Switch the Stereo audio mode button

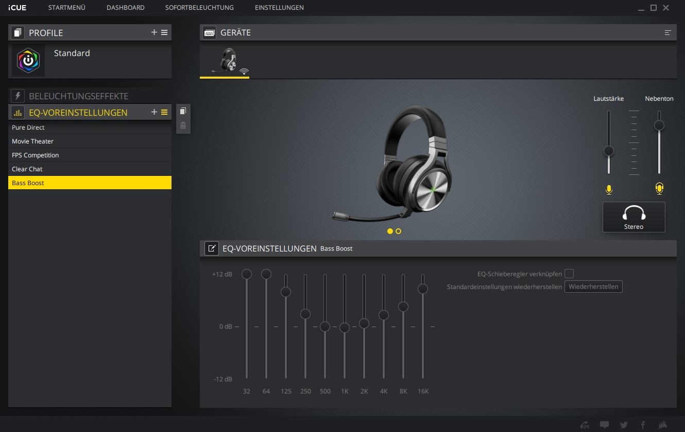click(634, 217)
